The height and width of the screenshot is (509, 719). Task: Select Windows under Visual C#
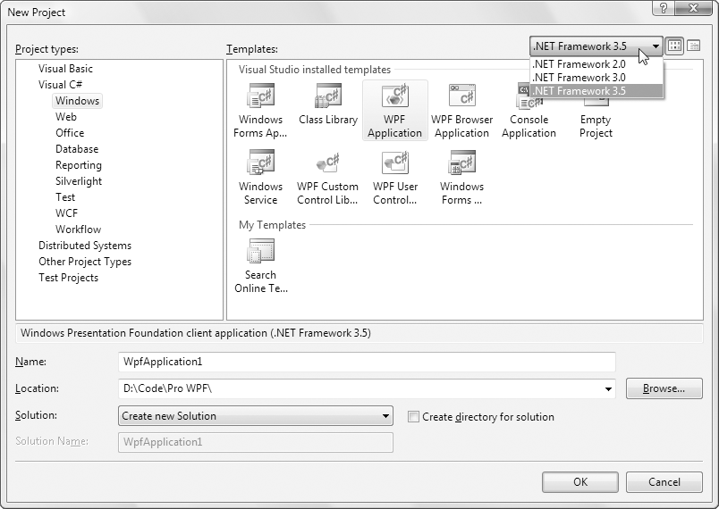(x=78, y=101)
